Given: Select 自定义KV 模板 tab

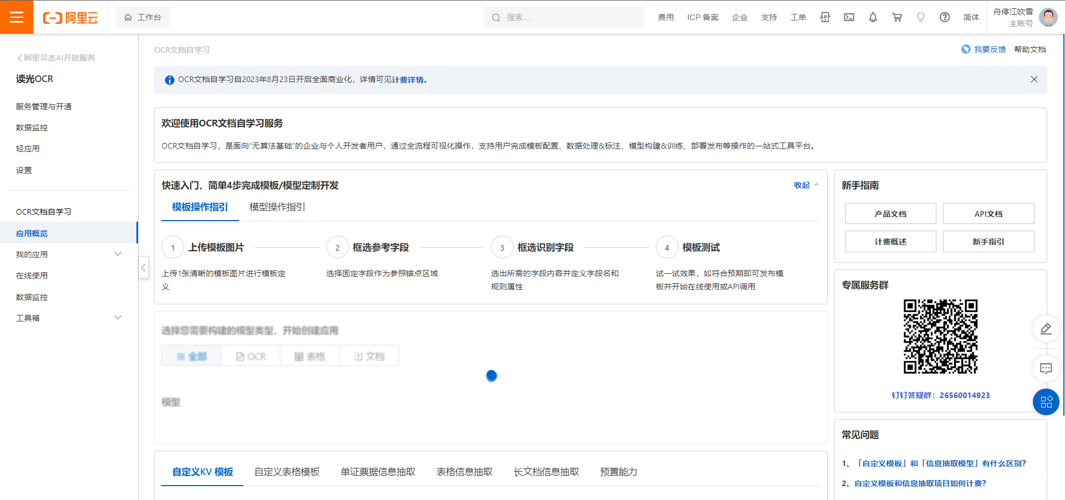Looking at the screenshot, I should pos(202,472).
